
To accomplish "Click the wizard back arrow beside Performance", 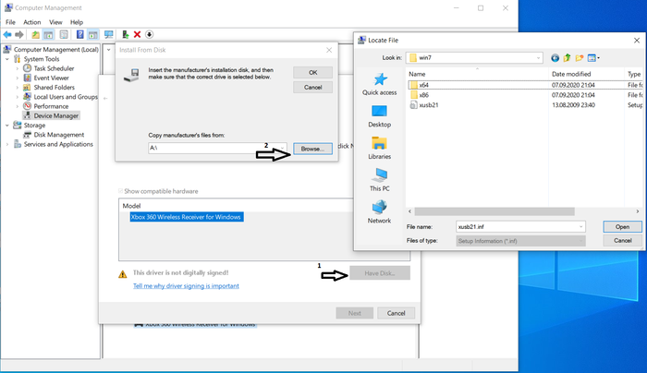I will coord(105,98).
